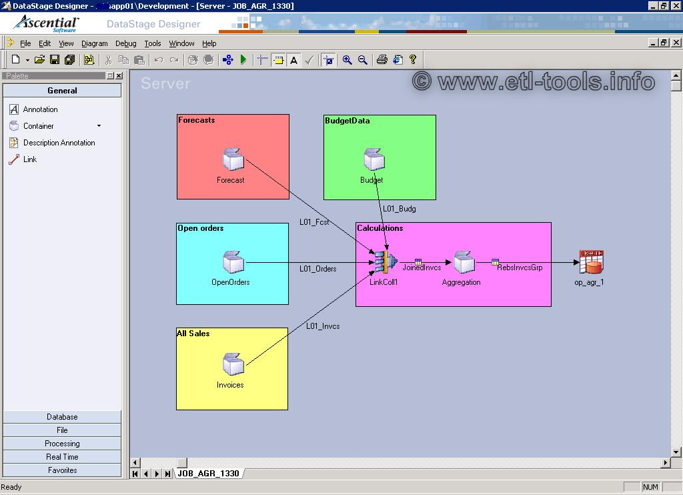683x495 pixels.
Task: Expand the Real Time palette group
Action: coord(62,457)
